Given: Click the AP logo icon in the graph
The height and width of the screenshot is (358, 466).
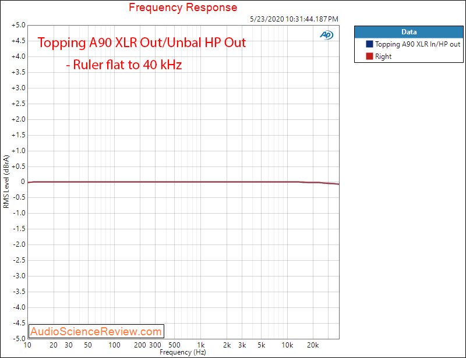Looking at the screenshot, I should pos(326,35).
